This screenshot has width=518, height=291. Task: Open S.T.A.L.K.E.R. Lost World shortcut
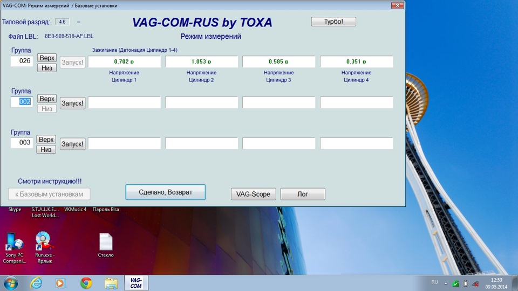point(45,212)
